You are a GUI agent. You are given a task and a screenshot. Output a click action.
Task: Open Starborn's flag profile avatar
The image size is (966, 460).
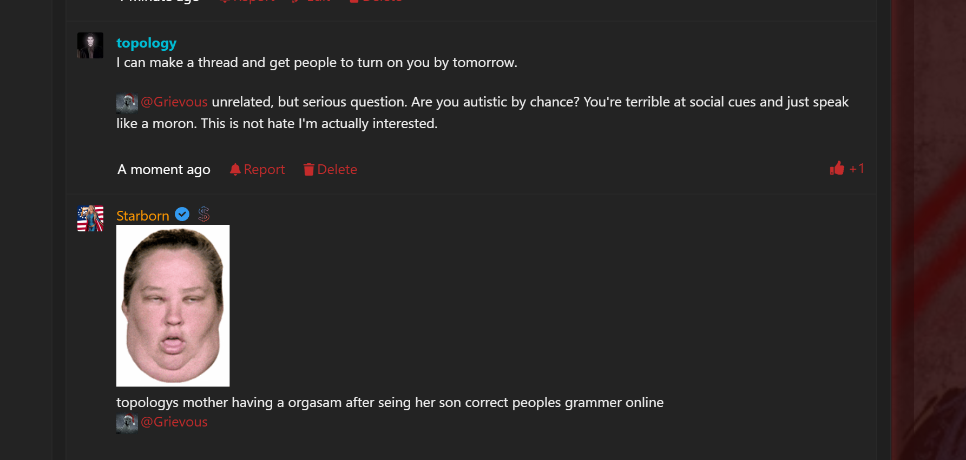[90, 218]
